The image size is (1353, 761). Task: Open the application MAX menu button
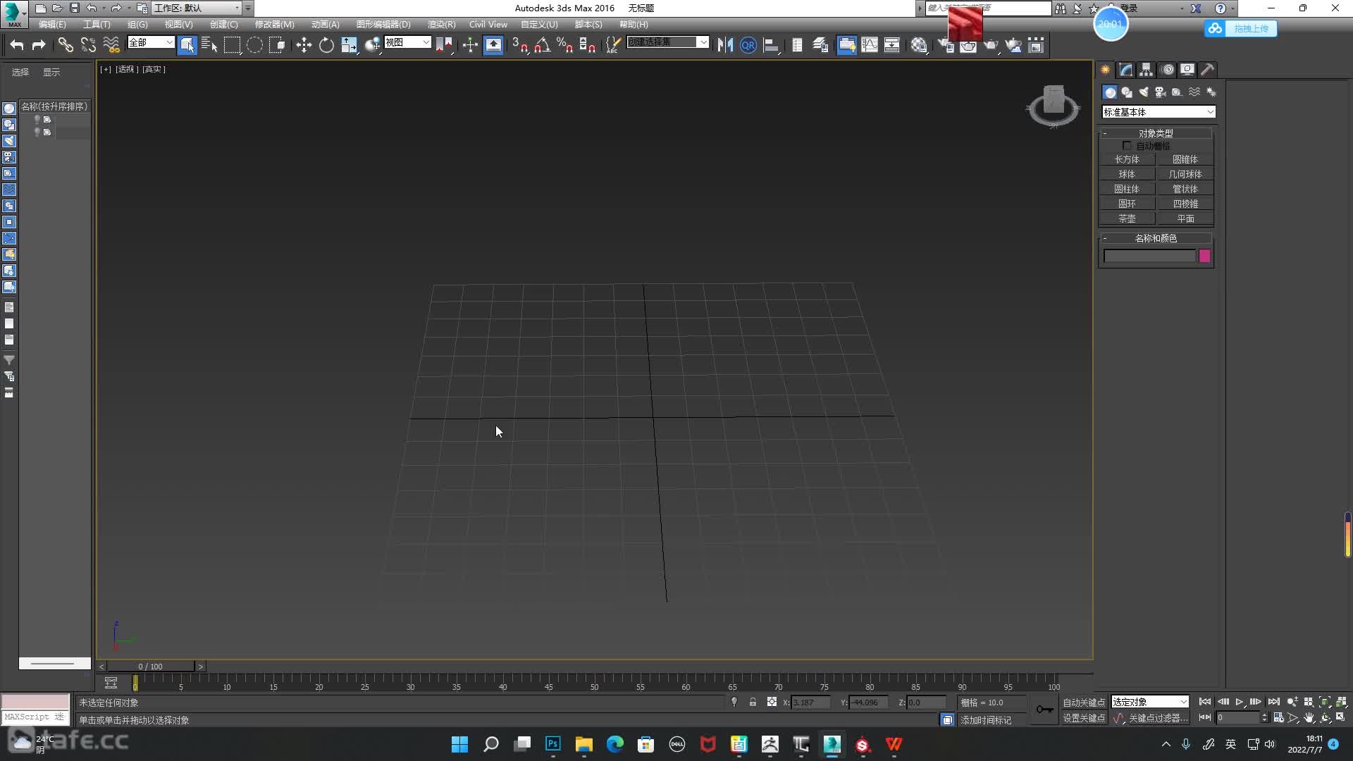(14, 13)
